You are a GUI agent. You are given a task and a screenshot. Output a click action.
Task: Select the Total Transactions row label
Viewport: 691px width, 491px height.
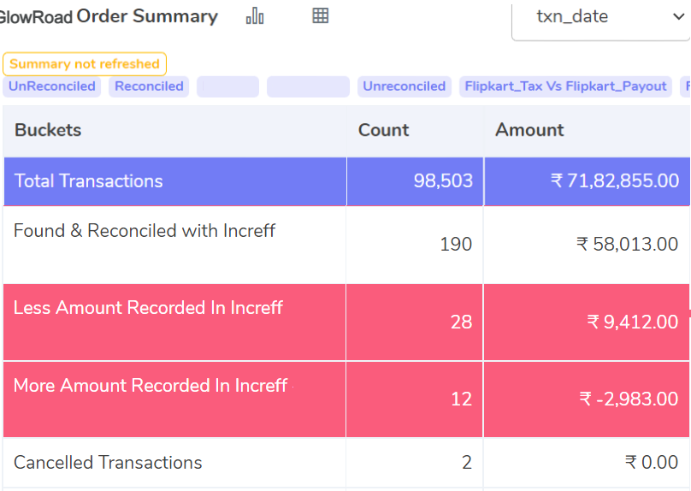click(89, 181)
